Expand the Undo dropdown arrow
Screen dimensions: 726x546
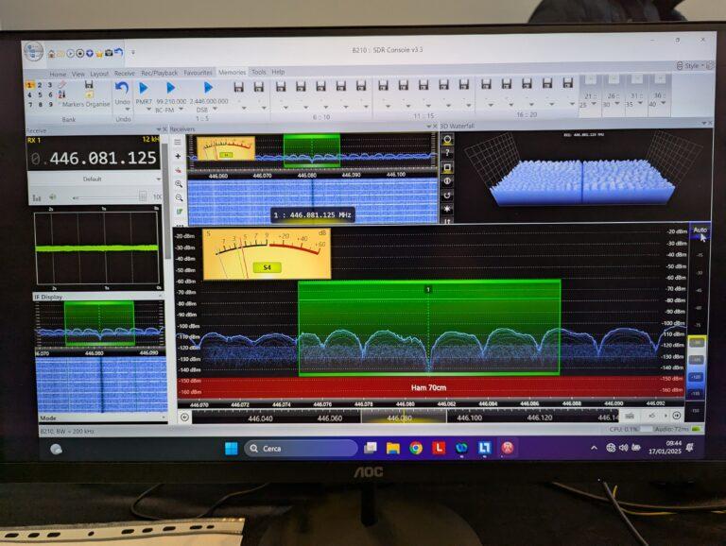(x=128, y=110)
